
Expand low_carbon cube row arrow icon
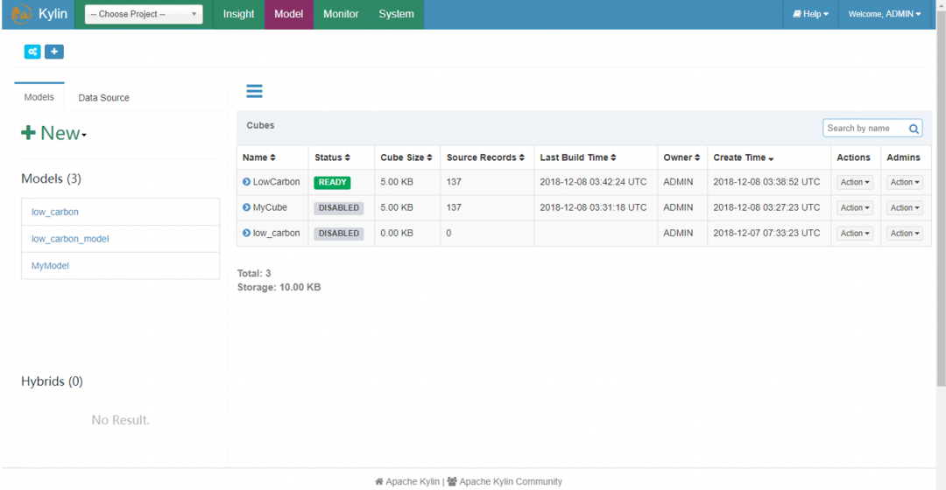point(246,234)
